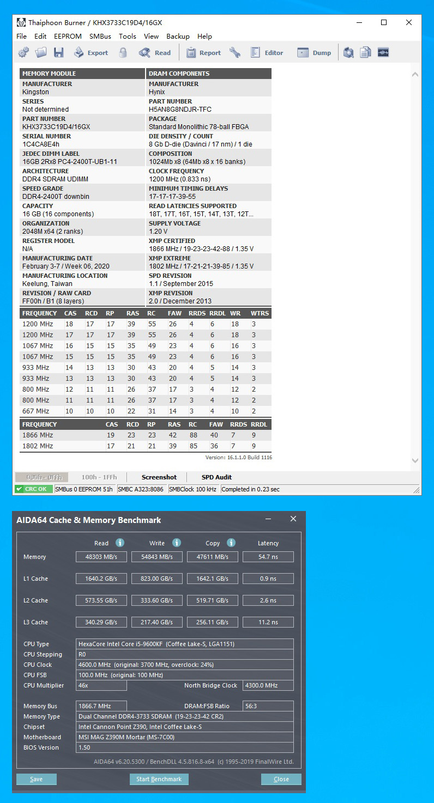The image size is (434, 803).
Task: Open the Report view from toolbar
Action: 203,53
